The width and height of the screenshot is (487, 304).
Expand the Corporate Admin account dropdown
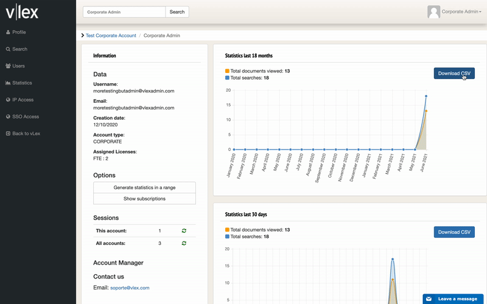(x=461, y=12)
